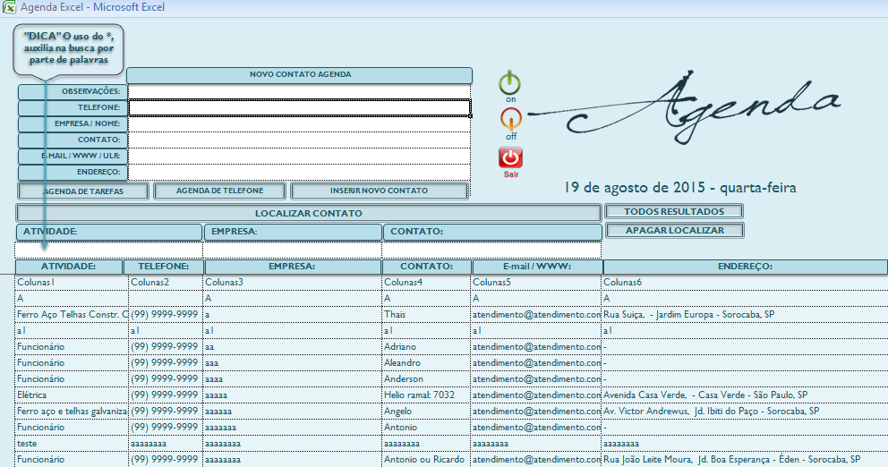Click APAGAR LOCALIZAR button
This screenshot has height=467, width=888.
(x=674, y=231)
